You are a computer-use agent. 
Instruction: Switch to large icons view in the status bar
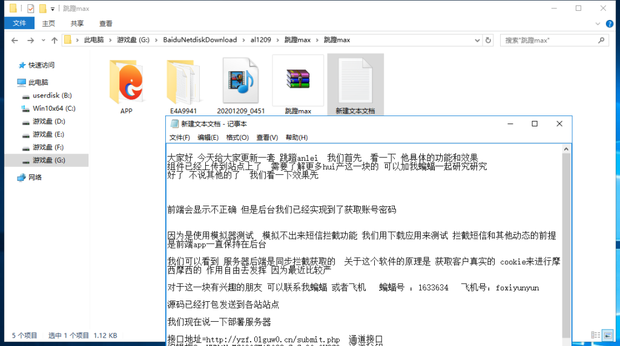(x=610, y=335)
